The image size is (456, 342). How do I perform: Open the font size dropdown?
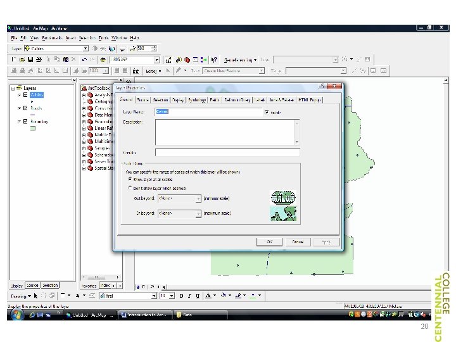pos(172,296)
